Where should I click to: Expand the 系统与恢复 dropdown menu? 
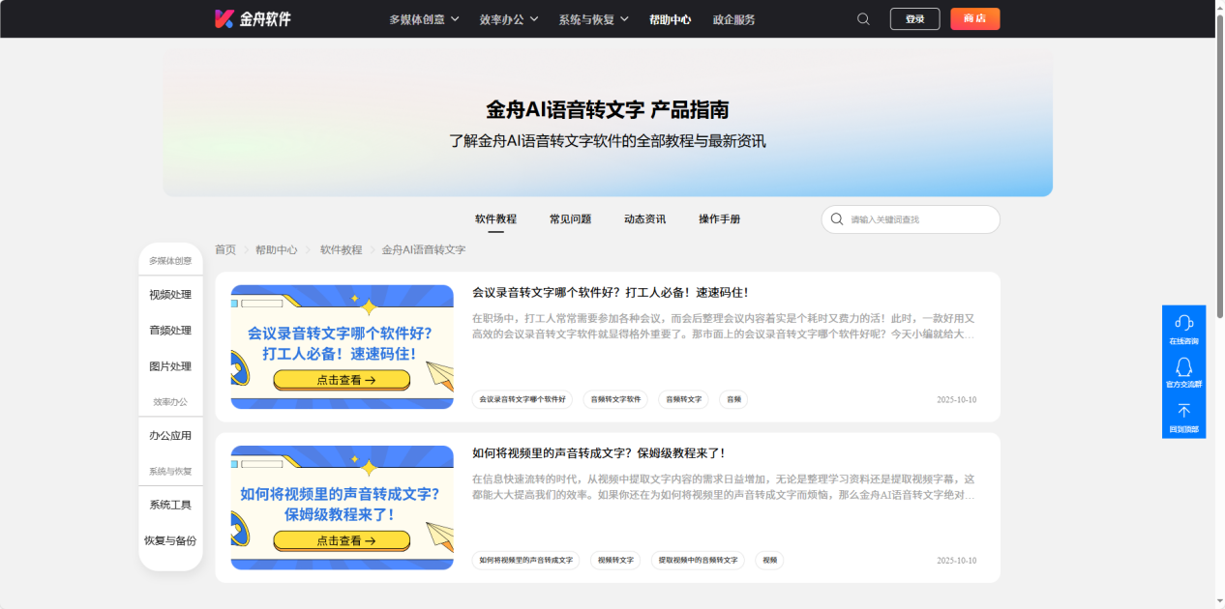(x=593, y=19)
